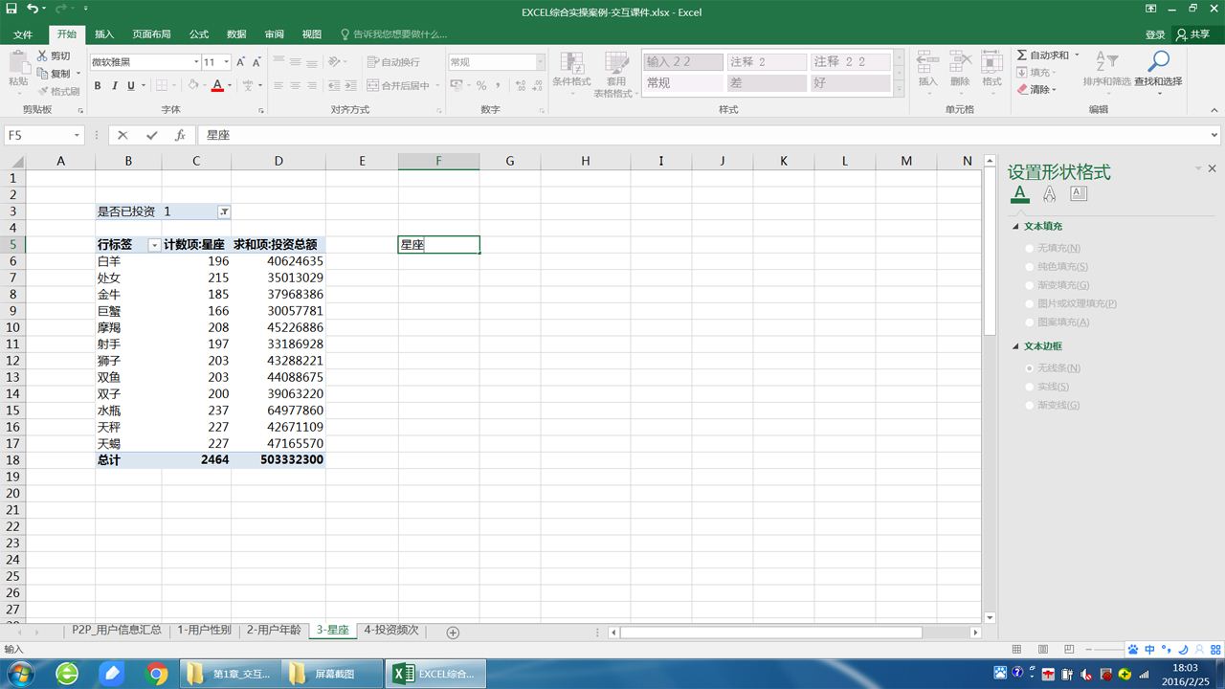
Task: Select the 纯色填充(S) radio option
Action: pos(1030,267)
